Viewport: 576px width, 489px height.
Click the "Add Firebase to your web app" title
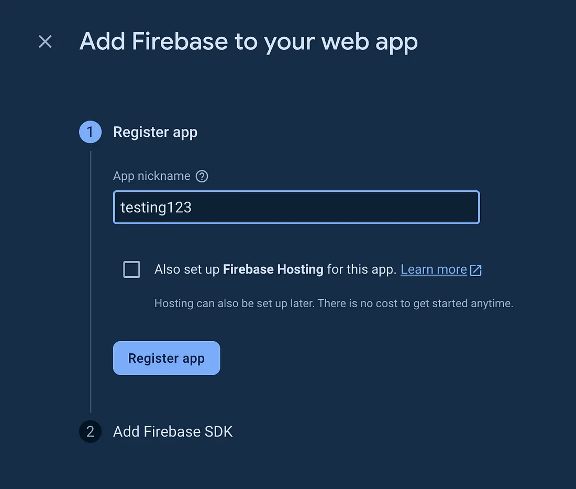click(249, 42)
